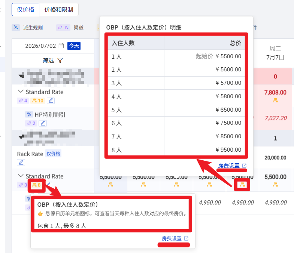Screen dimensions: 294x253
Task: Click the external link icon in OBP明细 popup
Action: (244, 166)
